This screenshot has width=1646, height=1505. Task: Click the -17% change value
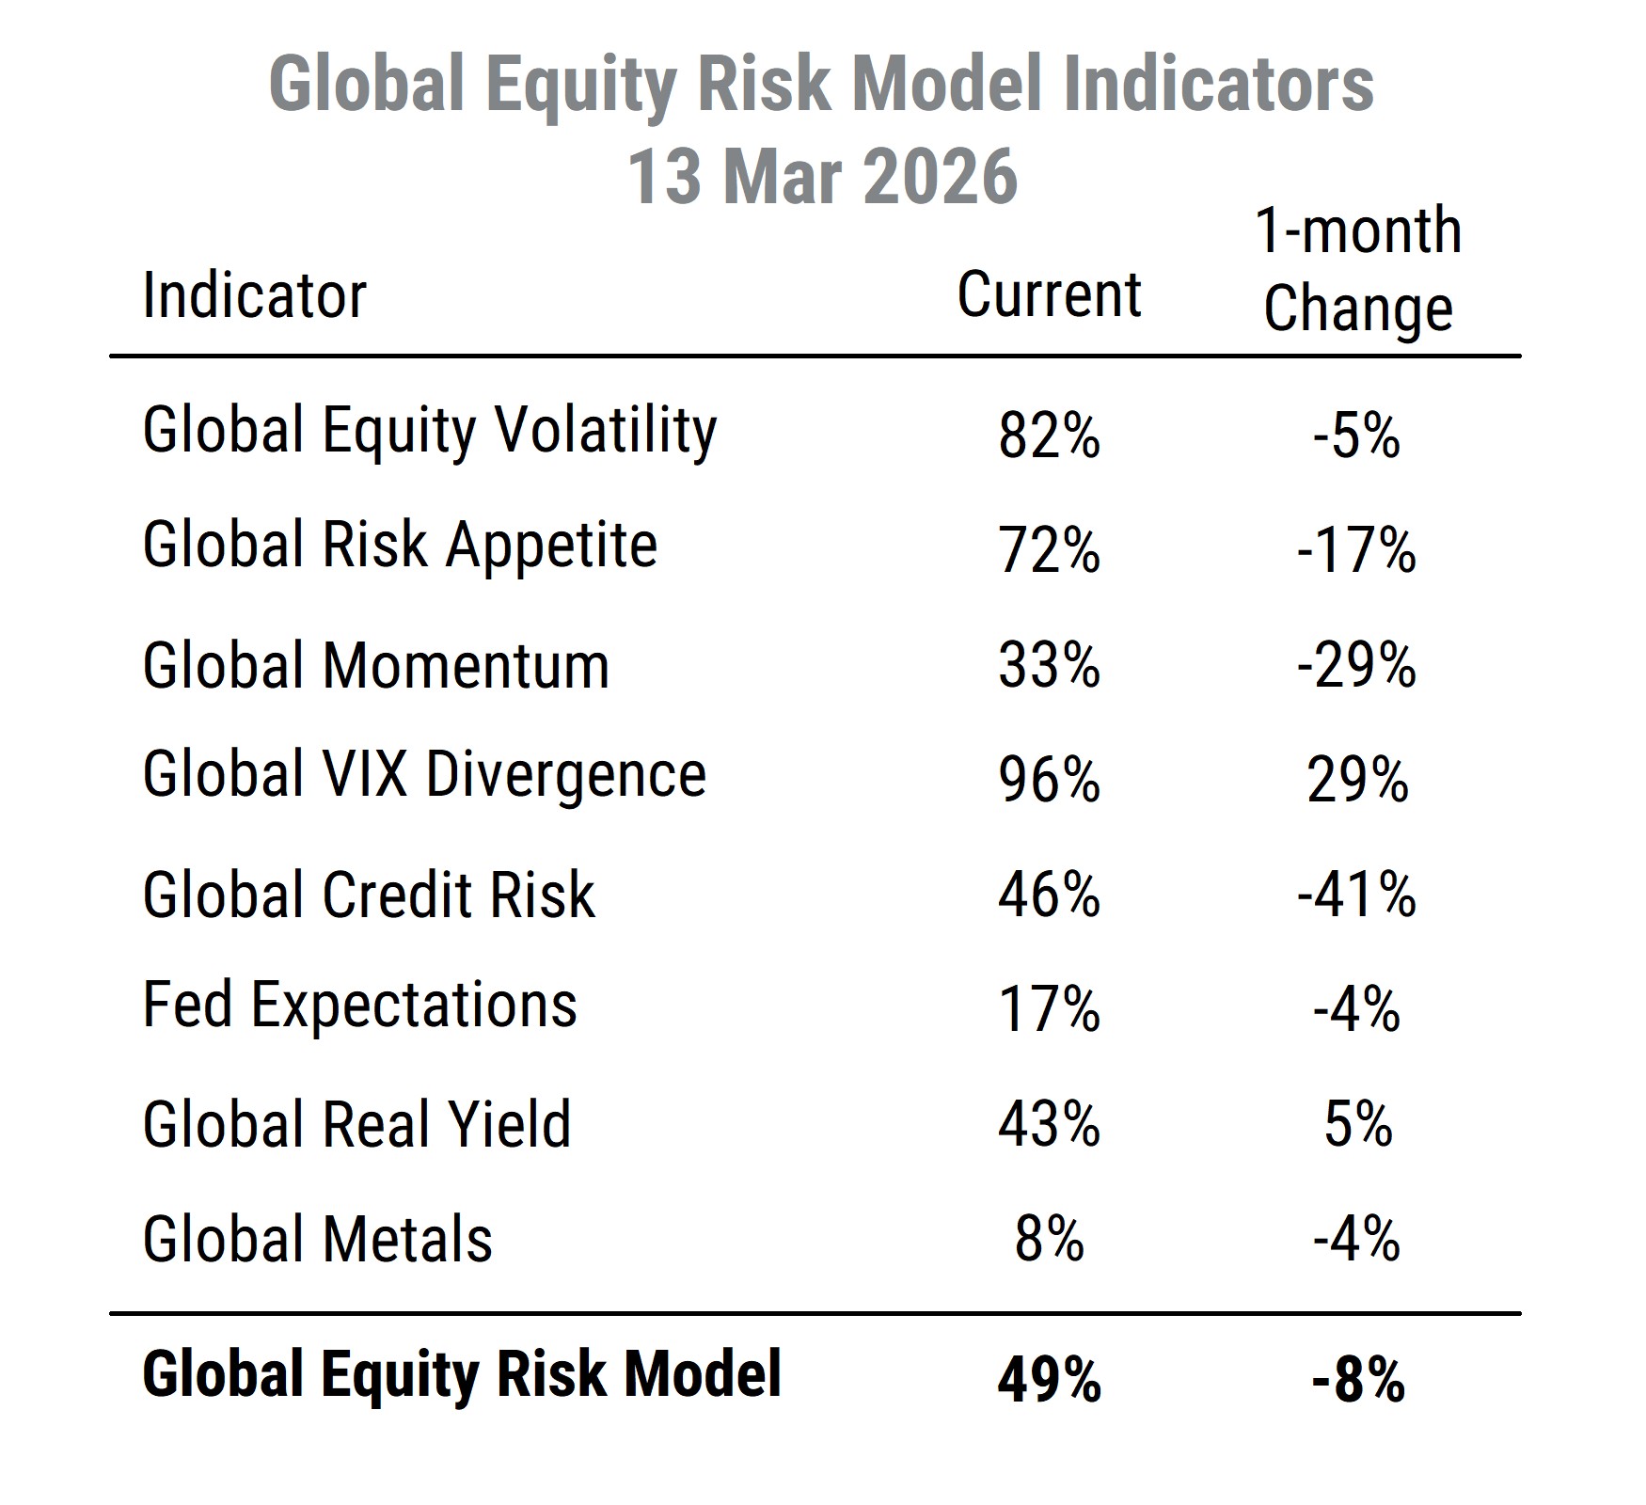(1356, 551)
